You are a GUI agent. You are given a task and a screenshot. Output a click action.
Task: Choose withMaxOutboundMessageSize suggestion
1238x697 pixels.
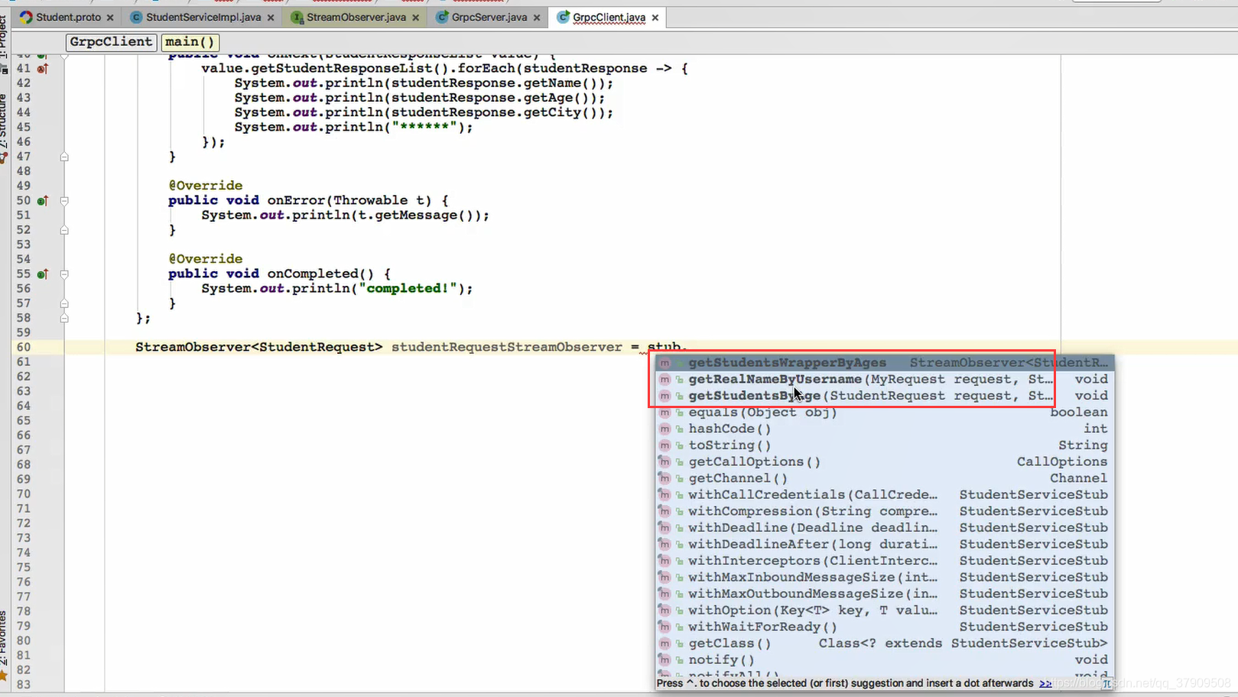click(884, 594)
